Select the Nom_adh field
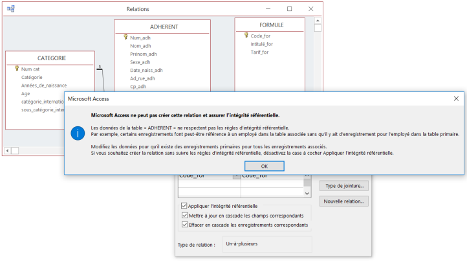 tap(140, 46)
